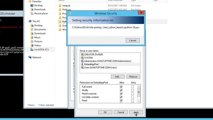Toggle the Allow checkbox for Full control
Screen dimensions: 213x120
click(121, 87)
